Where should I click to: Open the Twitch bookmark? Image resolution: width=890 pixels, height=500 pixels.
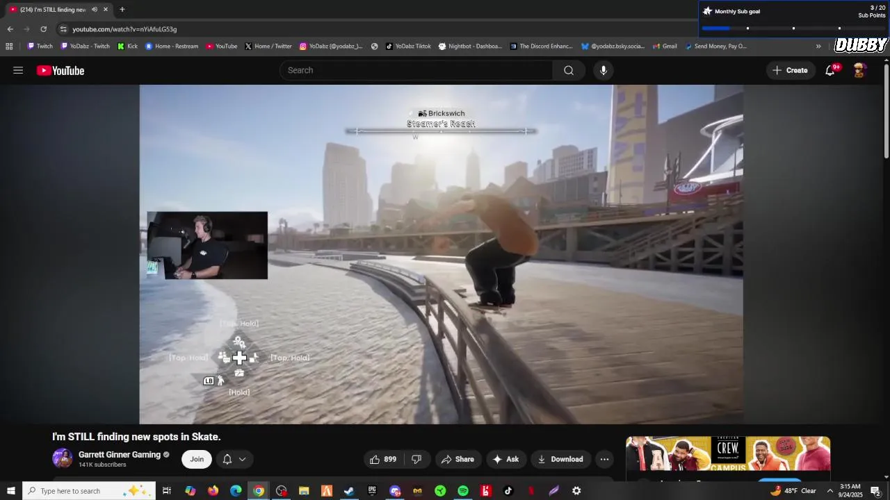tap(40, 47)
